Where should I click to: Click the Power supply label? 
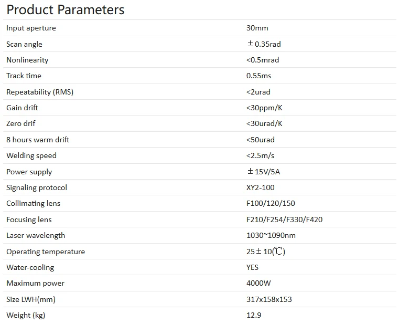29,172
